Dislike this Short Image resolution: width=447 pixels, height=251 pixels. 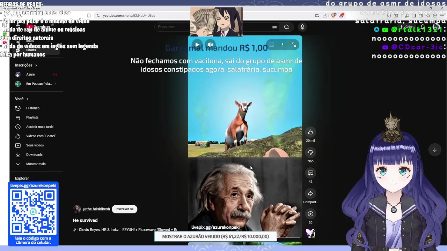pos(310,152)
